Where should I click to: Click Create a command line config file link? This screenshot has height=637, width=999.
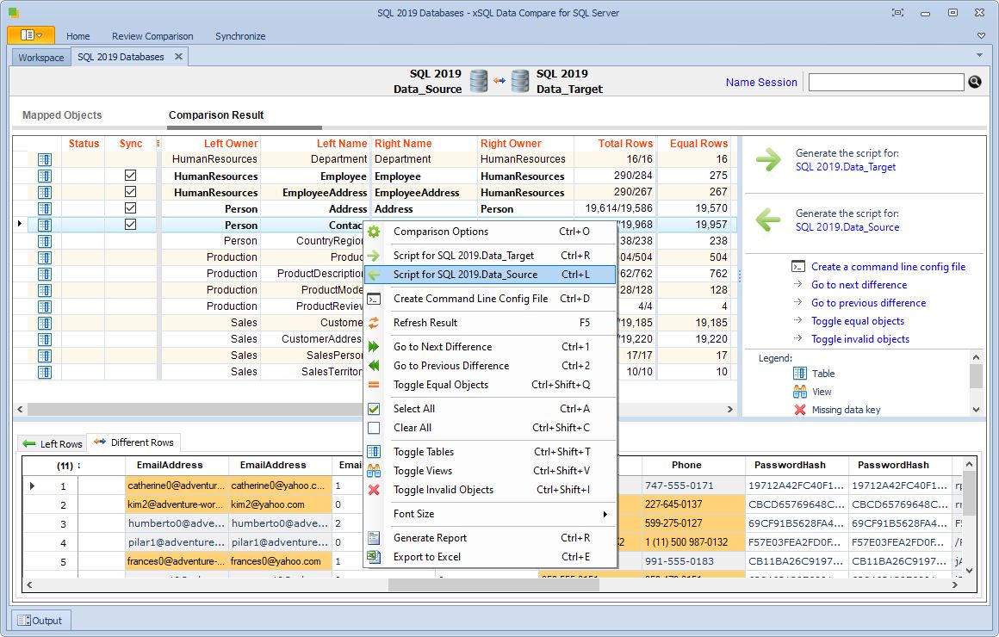click(x=888, y=267)
